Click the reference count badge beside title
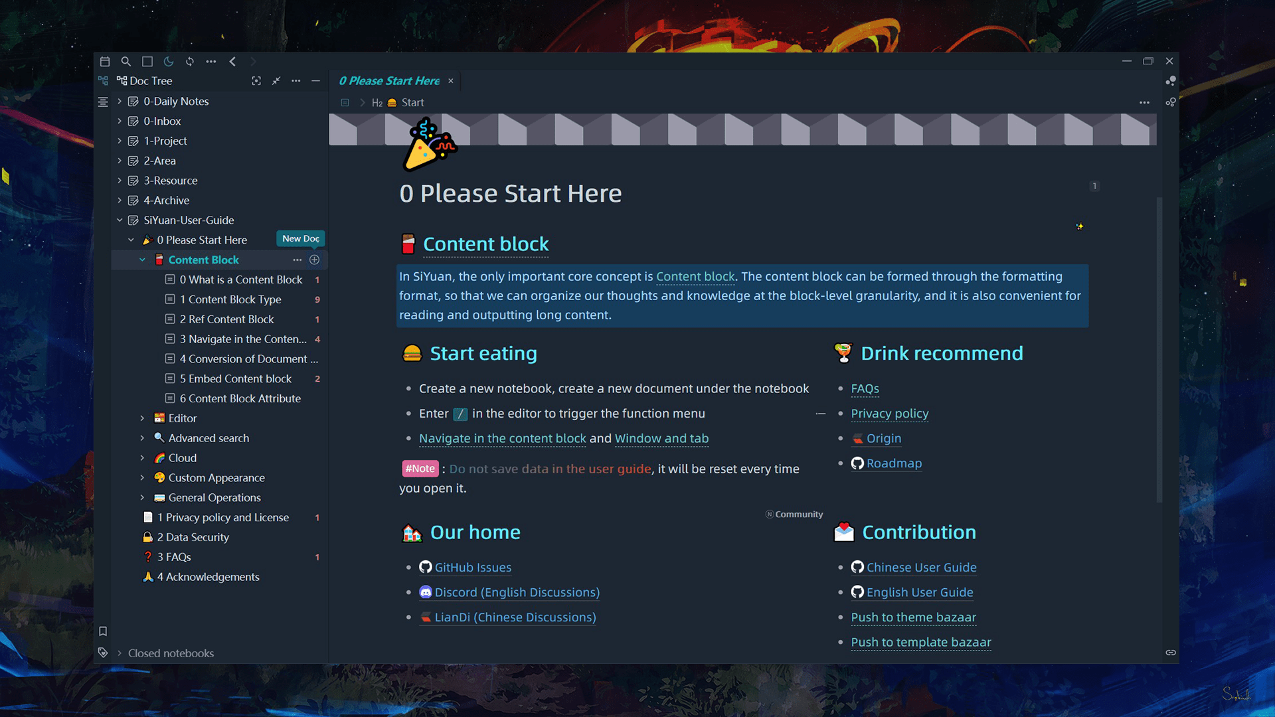Image resolution: width=1275 pixels, height=717 pixels. click(x=1094, y=186)
